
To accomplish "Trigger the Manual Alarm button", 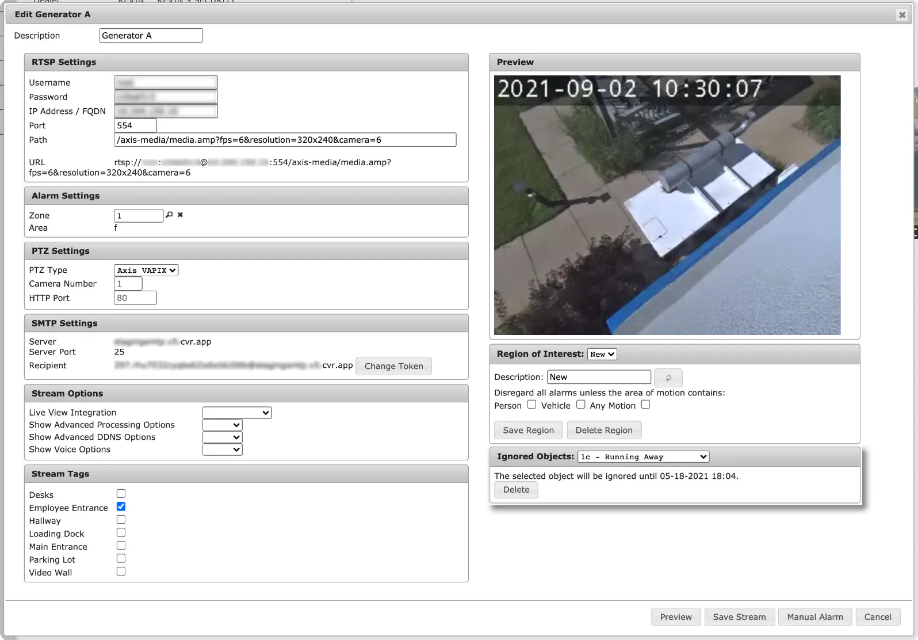I will [x=814, y=617].
